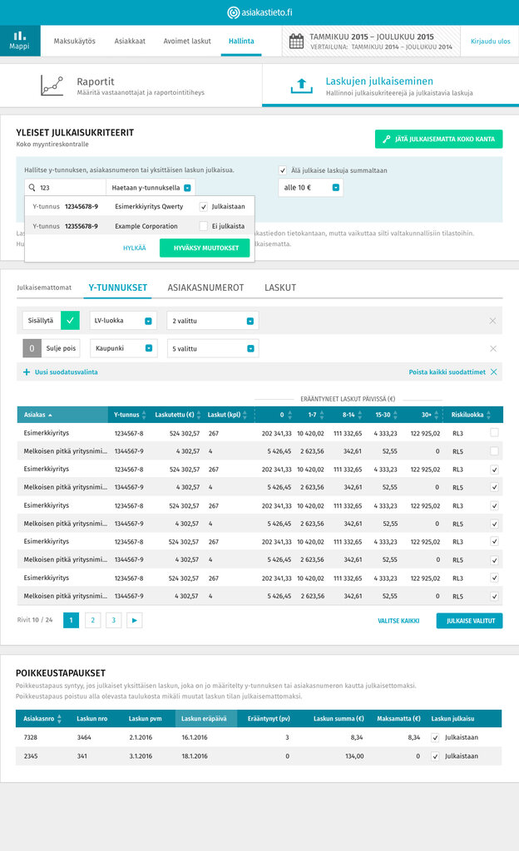Open the Mappi bar-chart icon
Viewport: 519px width, 851px height.
19,36
